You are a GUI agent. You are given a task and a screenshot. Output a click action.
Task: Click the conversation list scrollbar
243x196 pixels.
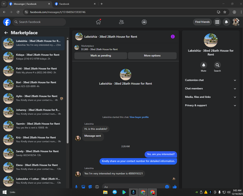coord(68,91)
